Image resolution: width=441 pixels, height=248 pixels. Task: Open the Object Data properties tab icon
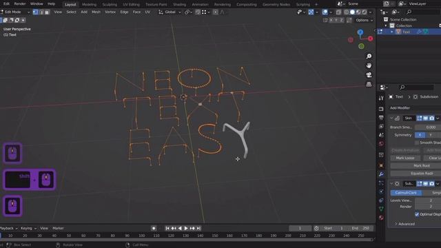pos(381,209)
